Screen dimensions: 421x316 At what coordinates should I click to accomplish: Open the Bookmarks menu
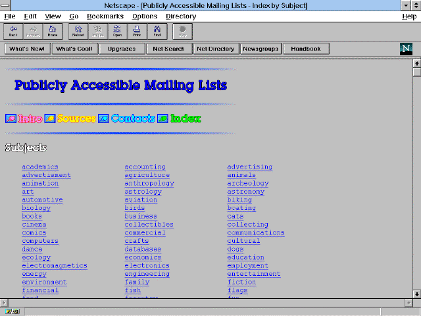tap(105, 16)
